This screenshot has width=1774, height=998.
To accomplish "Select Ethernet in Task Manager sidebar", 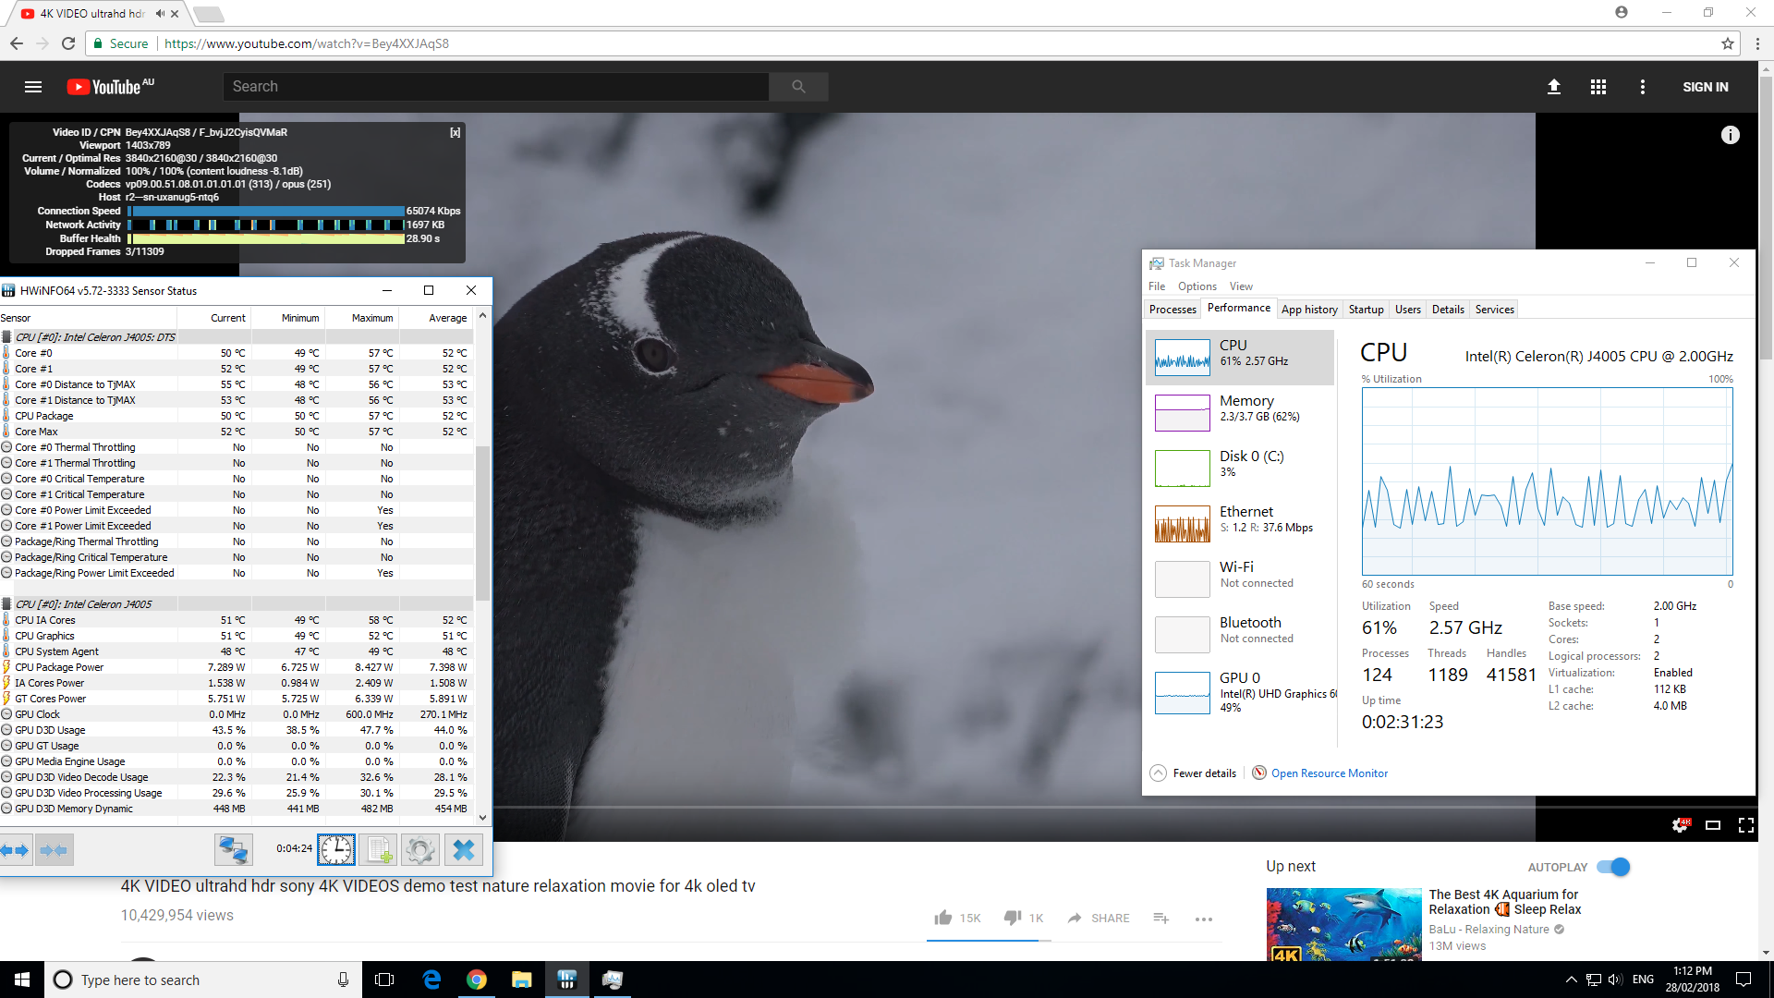I will [1240, 524].
